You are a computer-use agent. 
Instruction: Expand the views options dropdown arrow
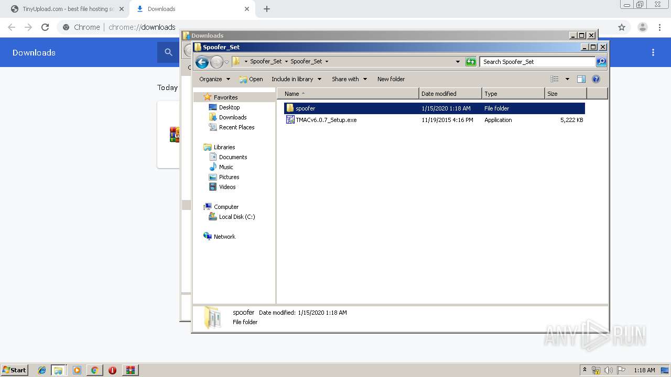click(x=567, y=79)
